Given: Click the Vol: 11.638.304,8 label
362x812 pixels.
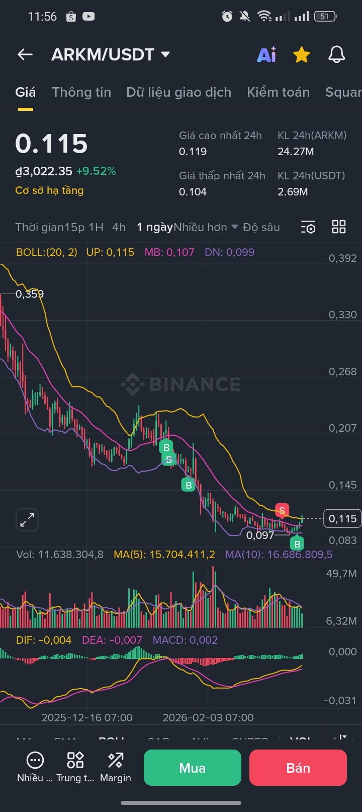Looking at the screenshot, I should [x=60, y=555].
